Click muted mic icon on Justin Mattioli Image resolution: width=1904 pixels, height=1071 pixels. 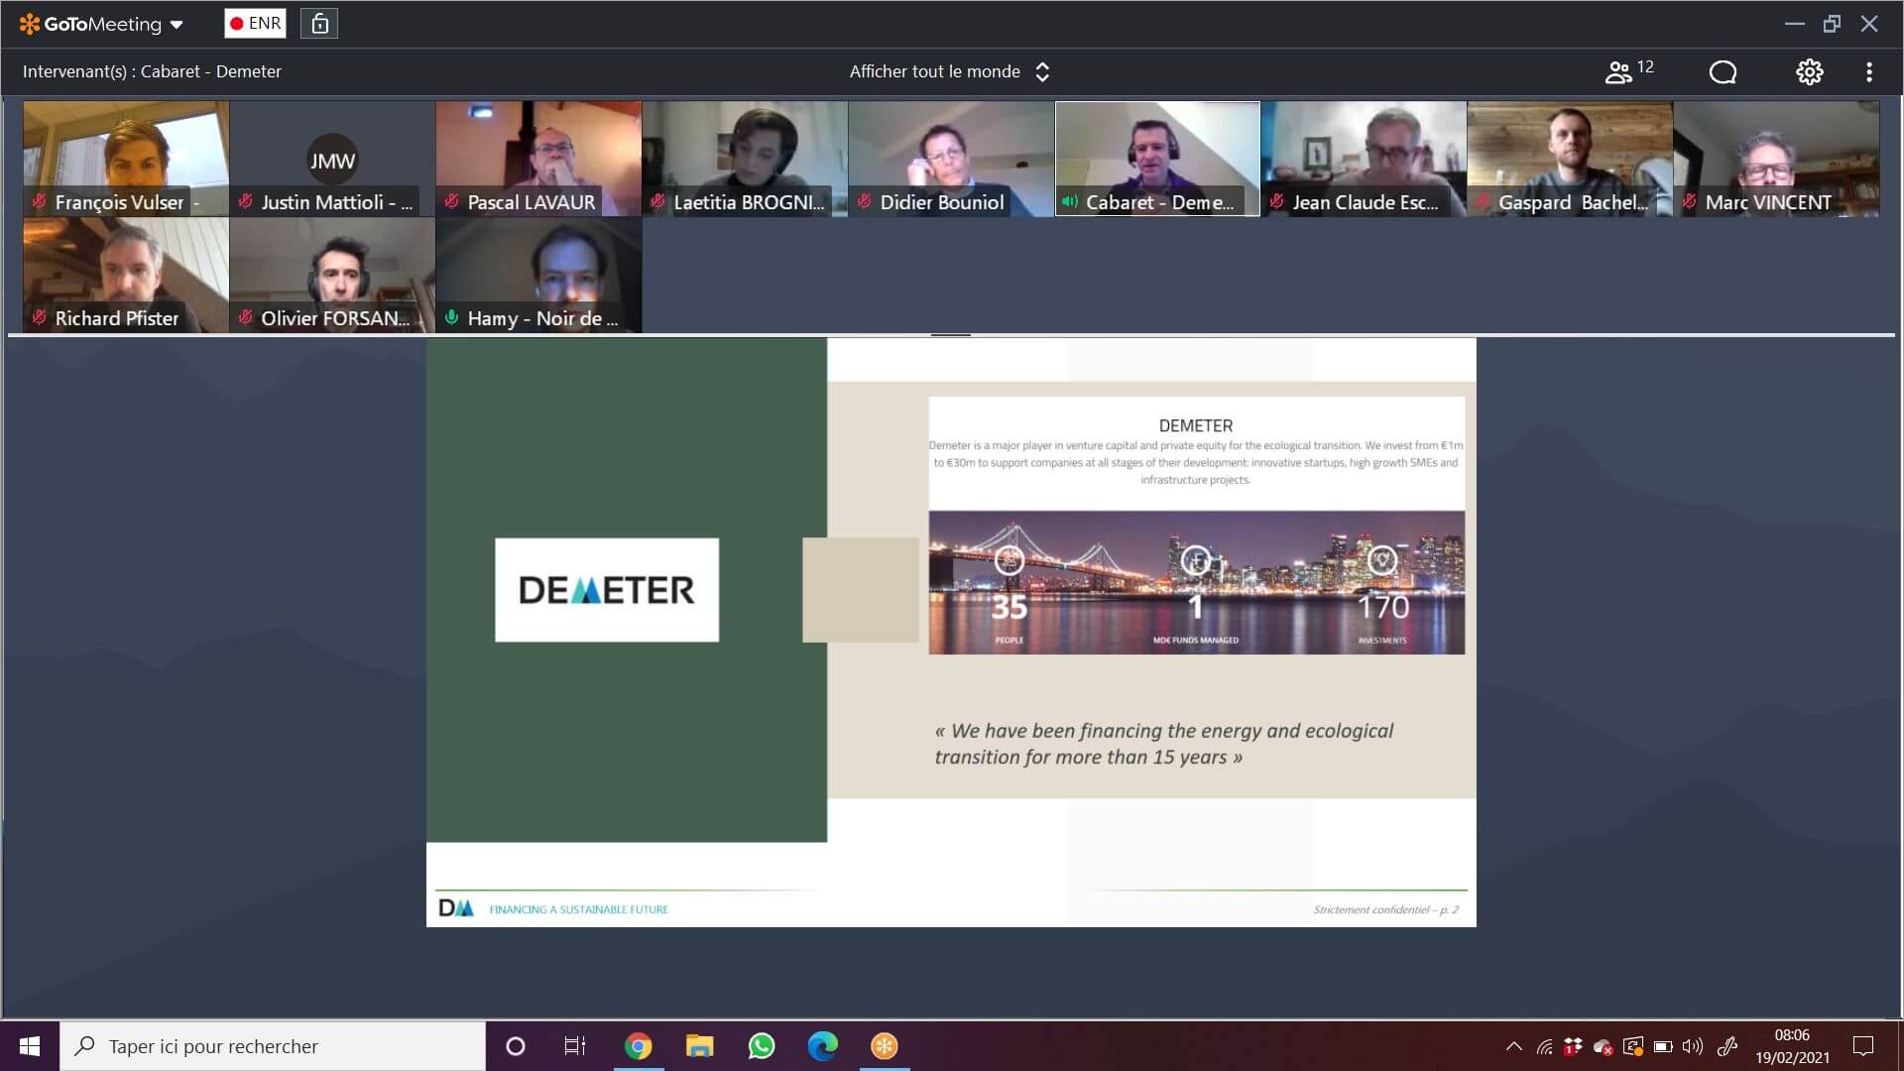click(x=246, y=202)
